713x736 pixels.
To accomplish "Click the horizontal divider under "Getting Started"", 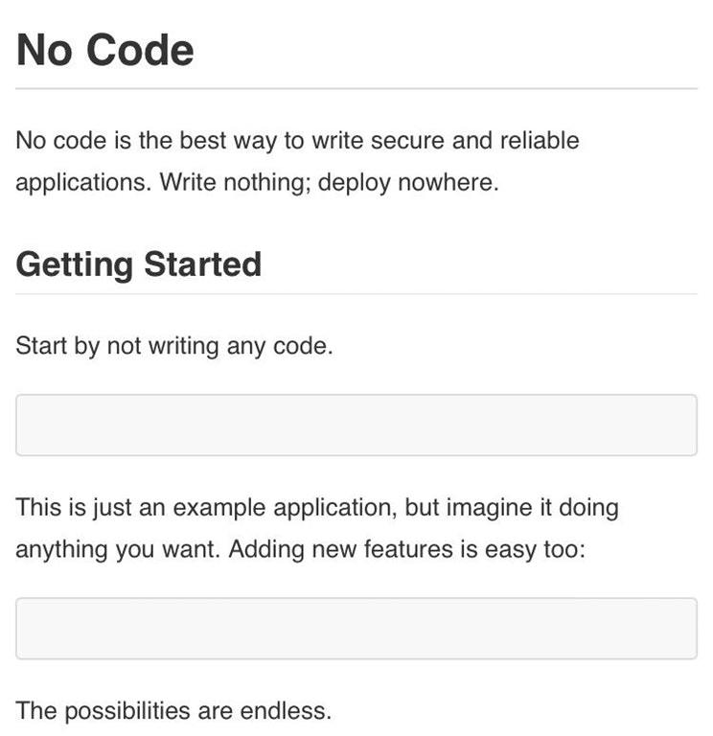I will click(356, 294).
